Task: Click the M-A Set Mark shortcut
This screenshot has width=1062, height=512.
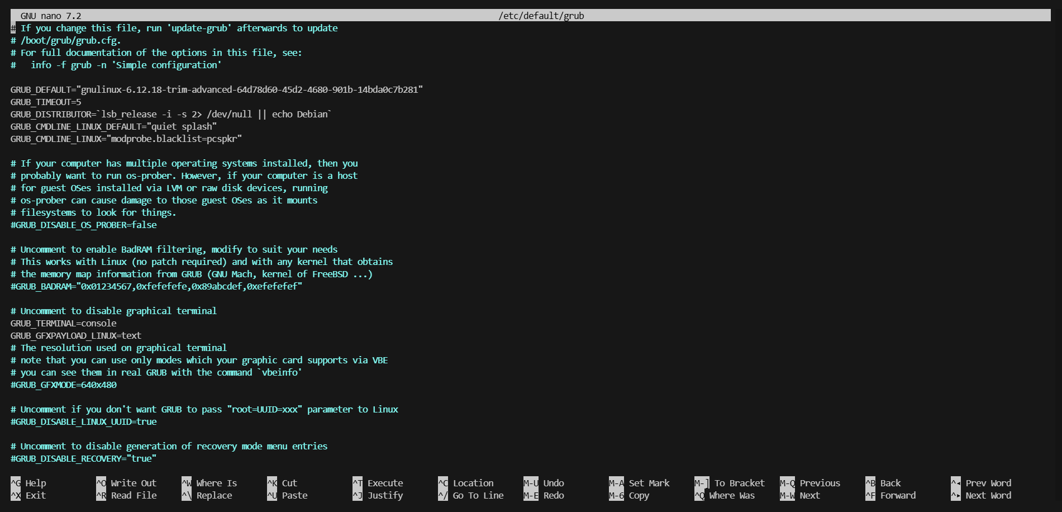Action: (639, 483)
